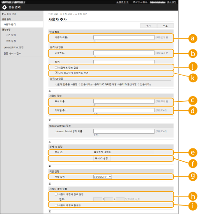
Task: Tick 사용자 계정의 만료 설정 checkbox
Action: [x=56, y=194]
